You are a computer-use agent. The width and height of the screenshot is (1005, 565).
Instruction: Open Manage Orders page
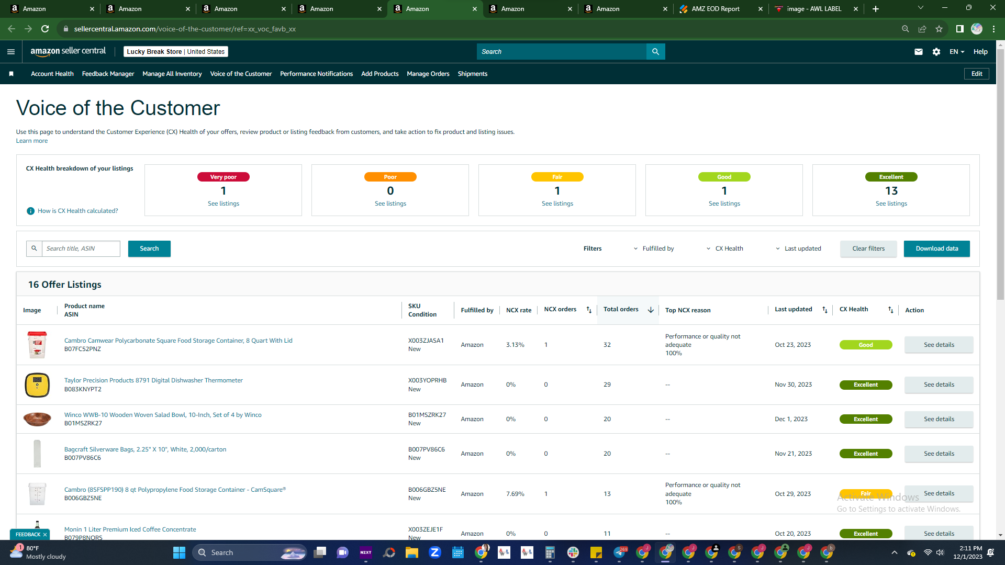428,74
